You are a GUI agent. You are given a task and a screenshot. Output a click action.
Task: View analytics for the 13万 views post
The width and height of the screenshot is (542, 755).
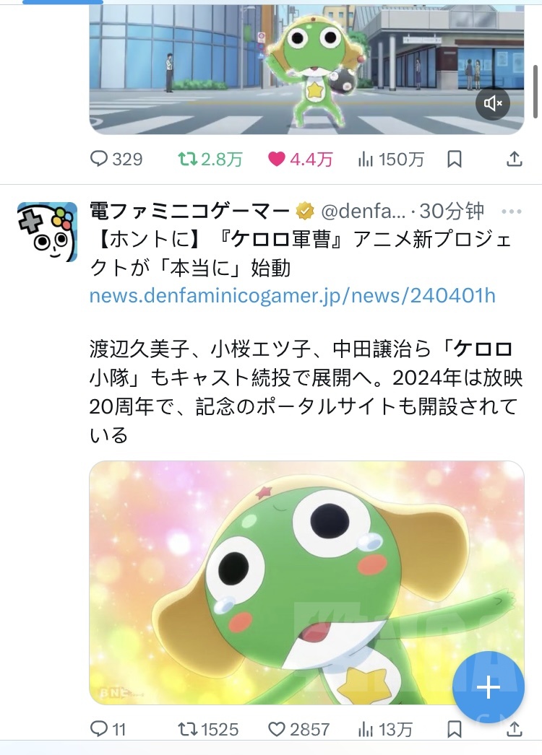click(x=384, y=729)
